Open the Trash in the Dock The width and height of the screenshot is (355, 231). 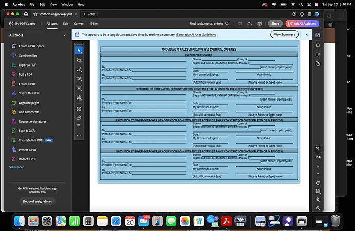[x=335, y=221]
